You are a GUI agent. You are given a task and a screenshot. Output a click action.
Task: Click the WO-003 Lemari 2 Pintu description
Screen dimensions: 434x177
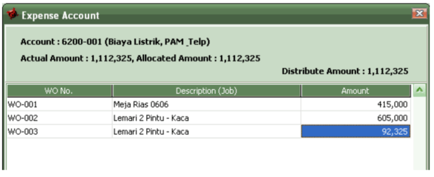click(206, 131)
